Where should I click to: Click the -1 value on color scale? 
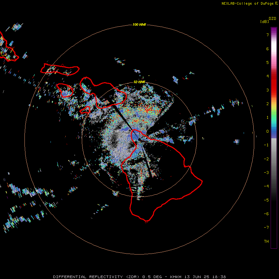pos(266,145)
